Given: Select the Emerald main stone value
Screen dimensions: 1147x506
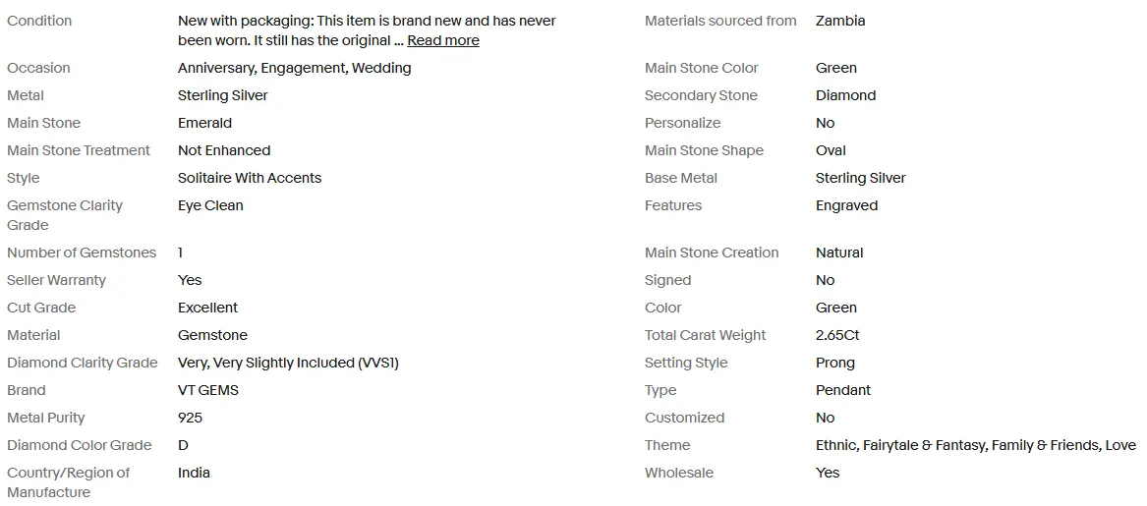Looking at the screenshot, I should click(204, 123).
